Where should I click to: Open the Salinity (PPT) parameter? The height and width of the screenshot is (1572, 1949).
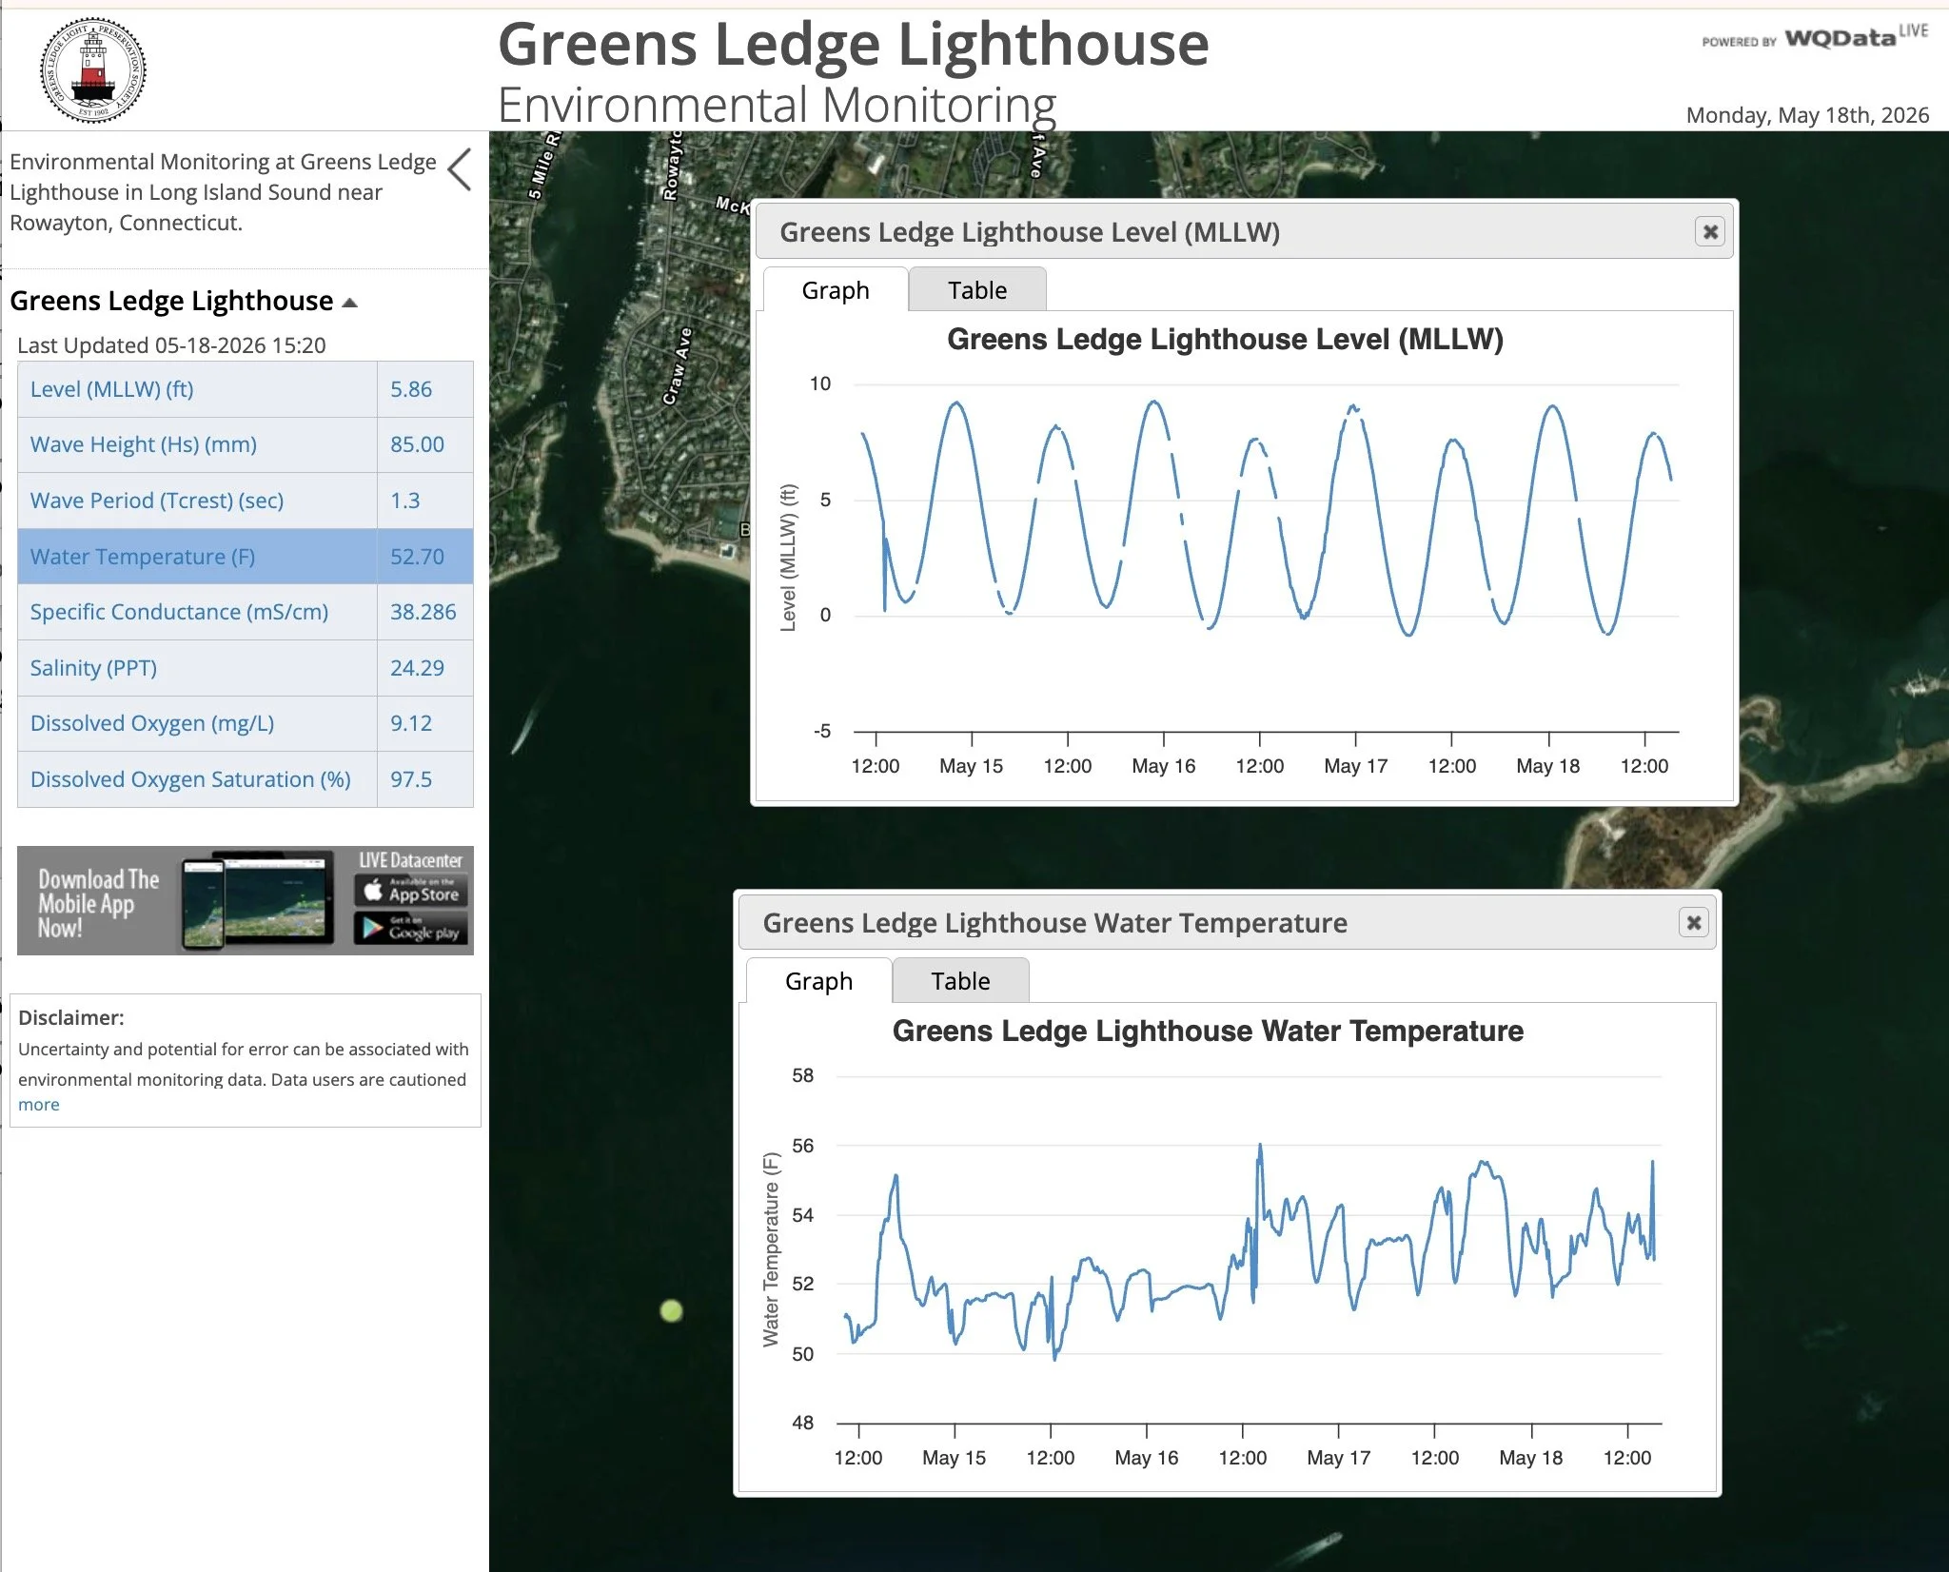pyautogui.click(x=93, y=668)
